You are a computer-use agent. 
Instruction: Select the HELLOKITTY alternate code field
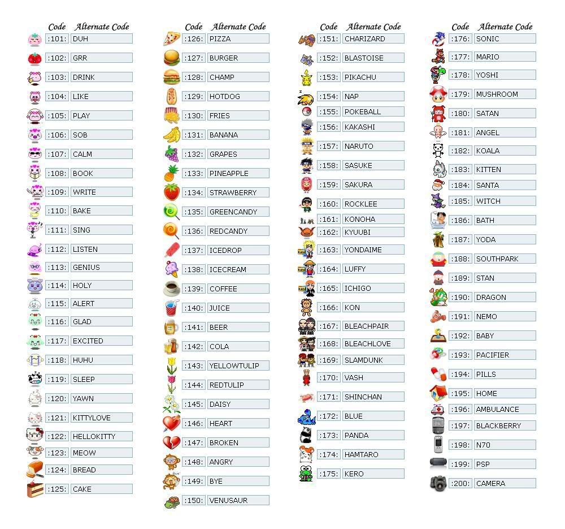[101, 436]
